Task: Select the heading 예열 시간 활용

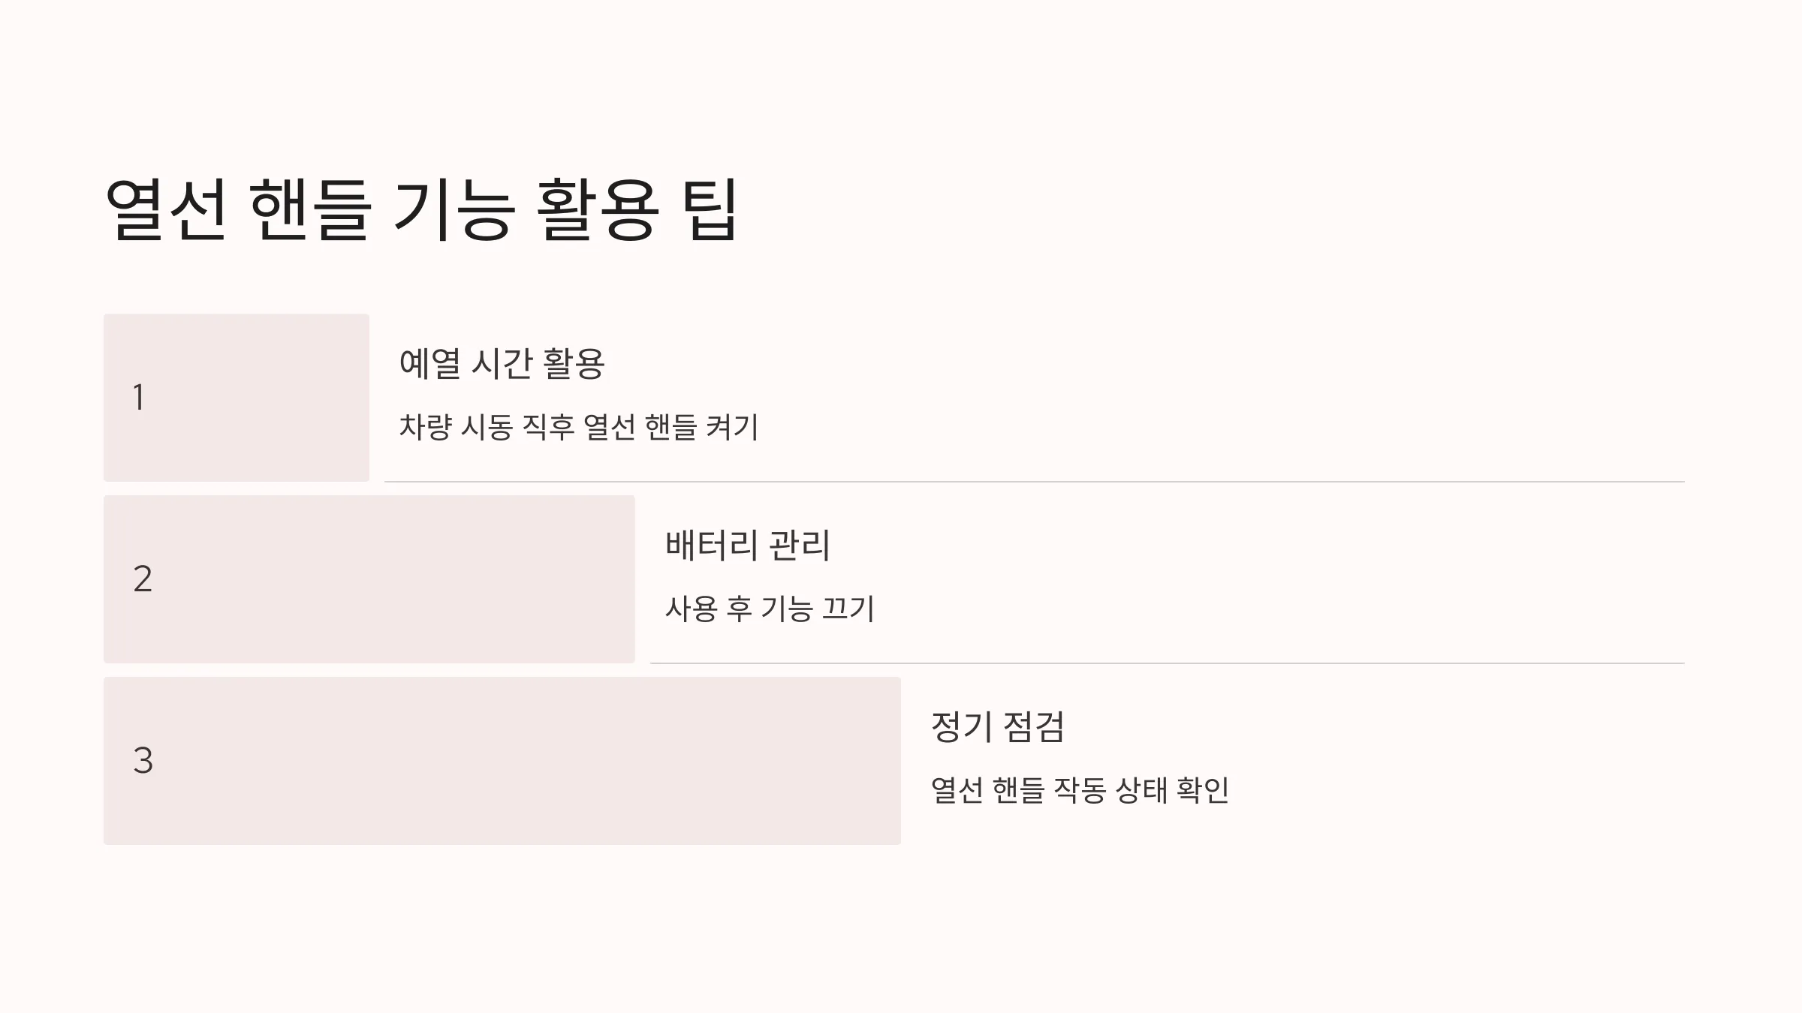Action: click(502, 363)
